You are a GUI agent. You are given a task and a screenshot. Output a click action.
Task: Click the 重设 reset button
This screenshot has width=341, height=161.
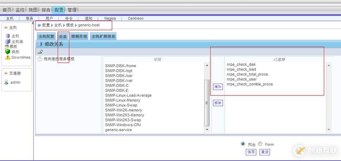point(265,152)
